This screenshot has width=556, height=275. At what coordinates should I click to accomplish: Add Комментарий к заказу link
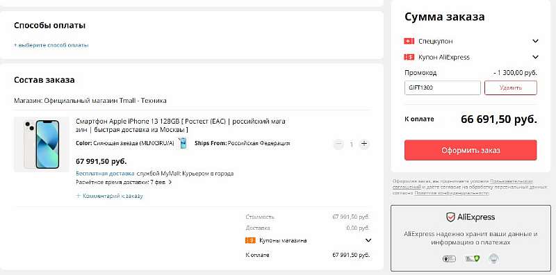pos(109,196)
